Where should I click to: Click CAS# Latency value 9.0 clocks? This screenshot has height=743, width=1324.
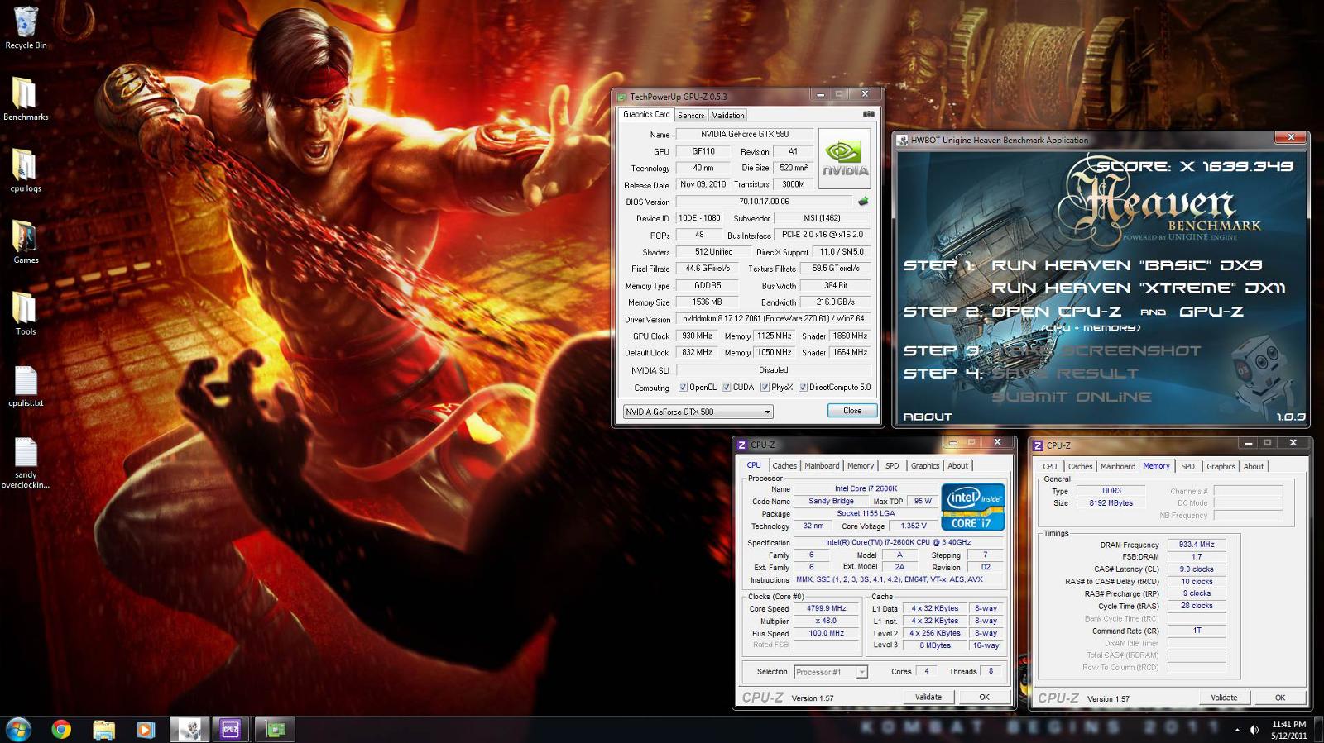tap(1197, 569)
